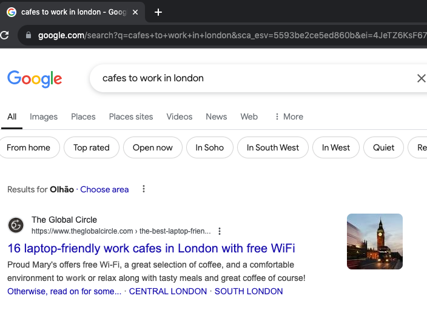Filter results with In South West chip
The width and height of the screenshot is (427, 321).
click(273, 147)
